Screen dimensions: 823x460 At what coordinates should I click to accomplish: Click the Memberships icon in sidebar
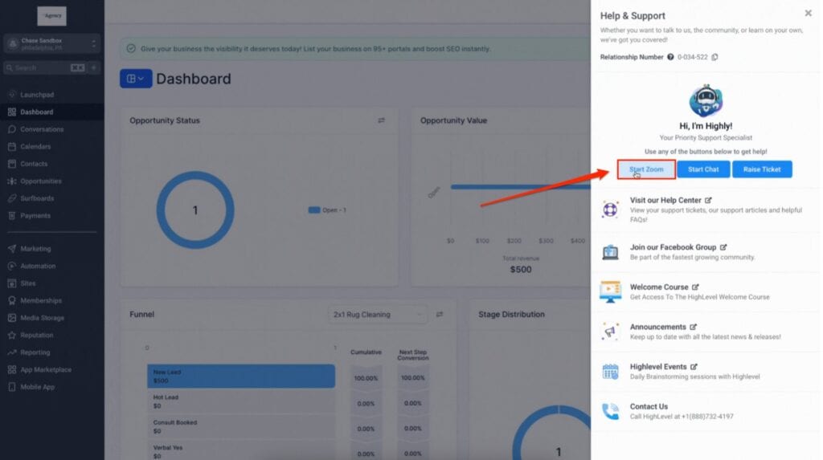(11, 301)
